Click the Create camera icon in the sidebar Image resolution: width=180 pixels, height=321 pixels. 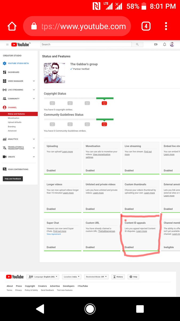pyautogui.click(x=5, y=157)
